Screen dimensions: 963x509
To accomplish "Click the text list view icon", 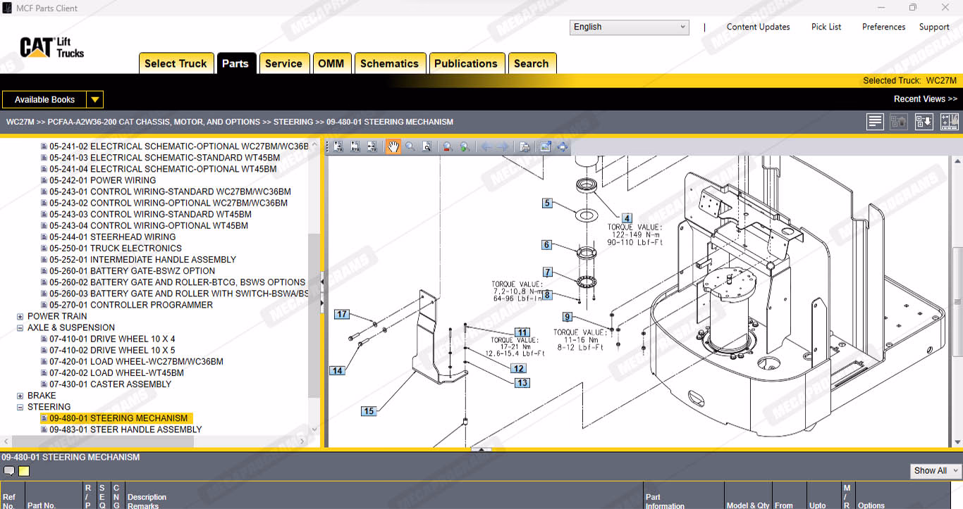I will [x=875, y=122].
